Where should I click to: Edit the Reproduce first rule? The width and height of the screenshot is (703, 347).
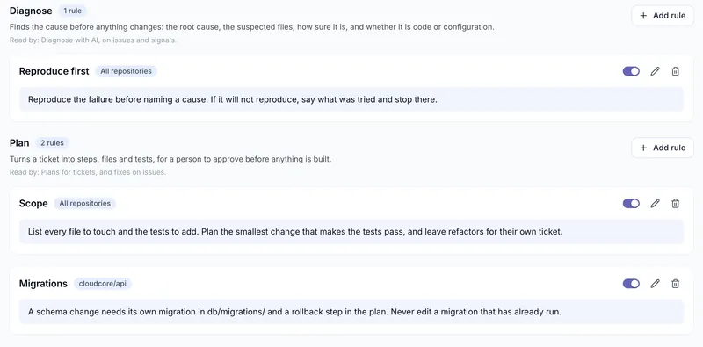[655, 71]
